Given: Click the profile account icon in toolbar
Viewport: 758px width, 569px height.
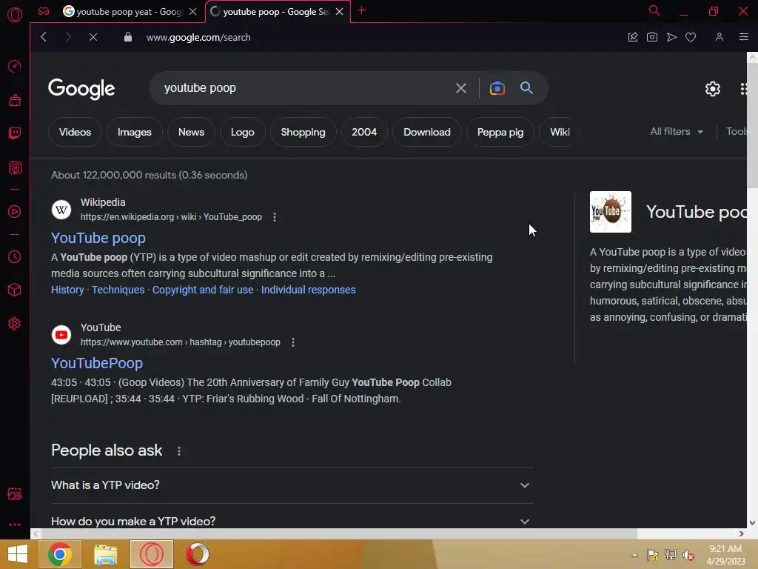Looking at the screenshot, I should pos(720,37).
